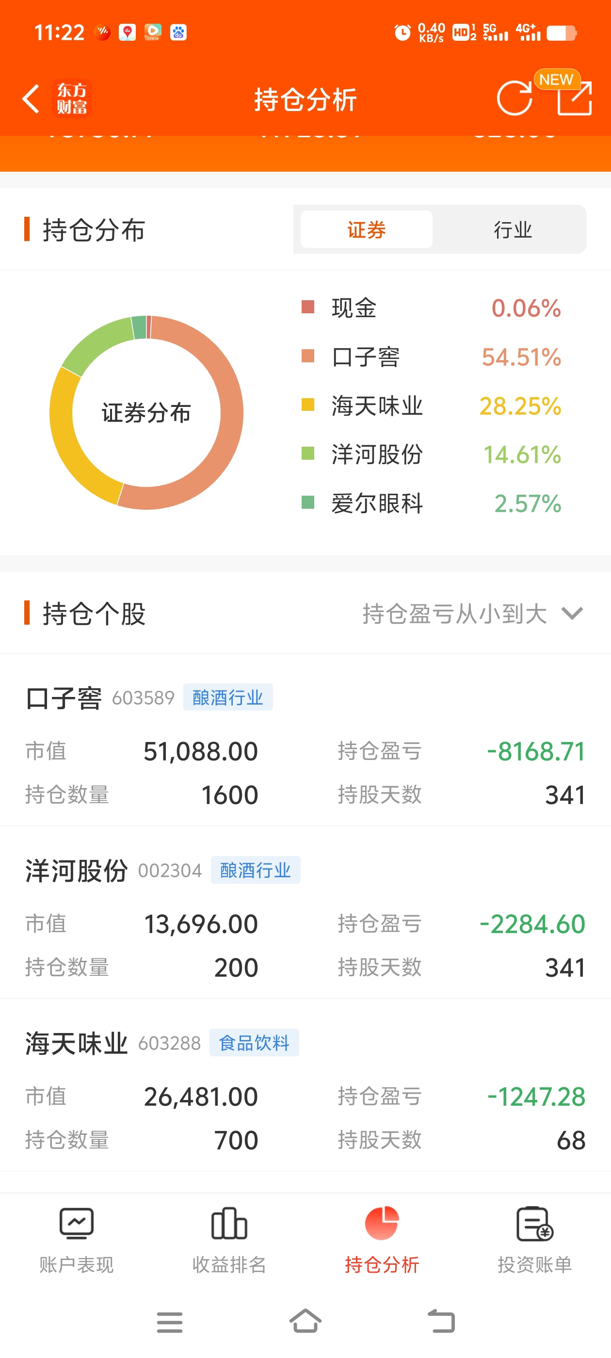Tap the 持仓个股 section heading
The width and height of the screenshot is (611, 1358).
94,614
